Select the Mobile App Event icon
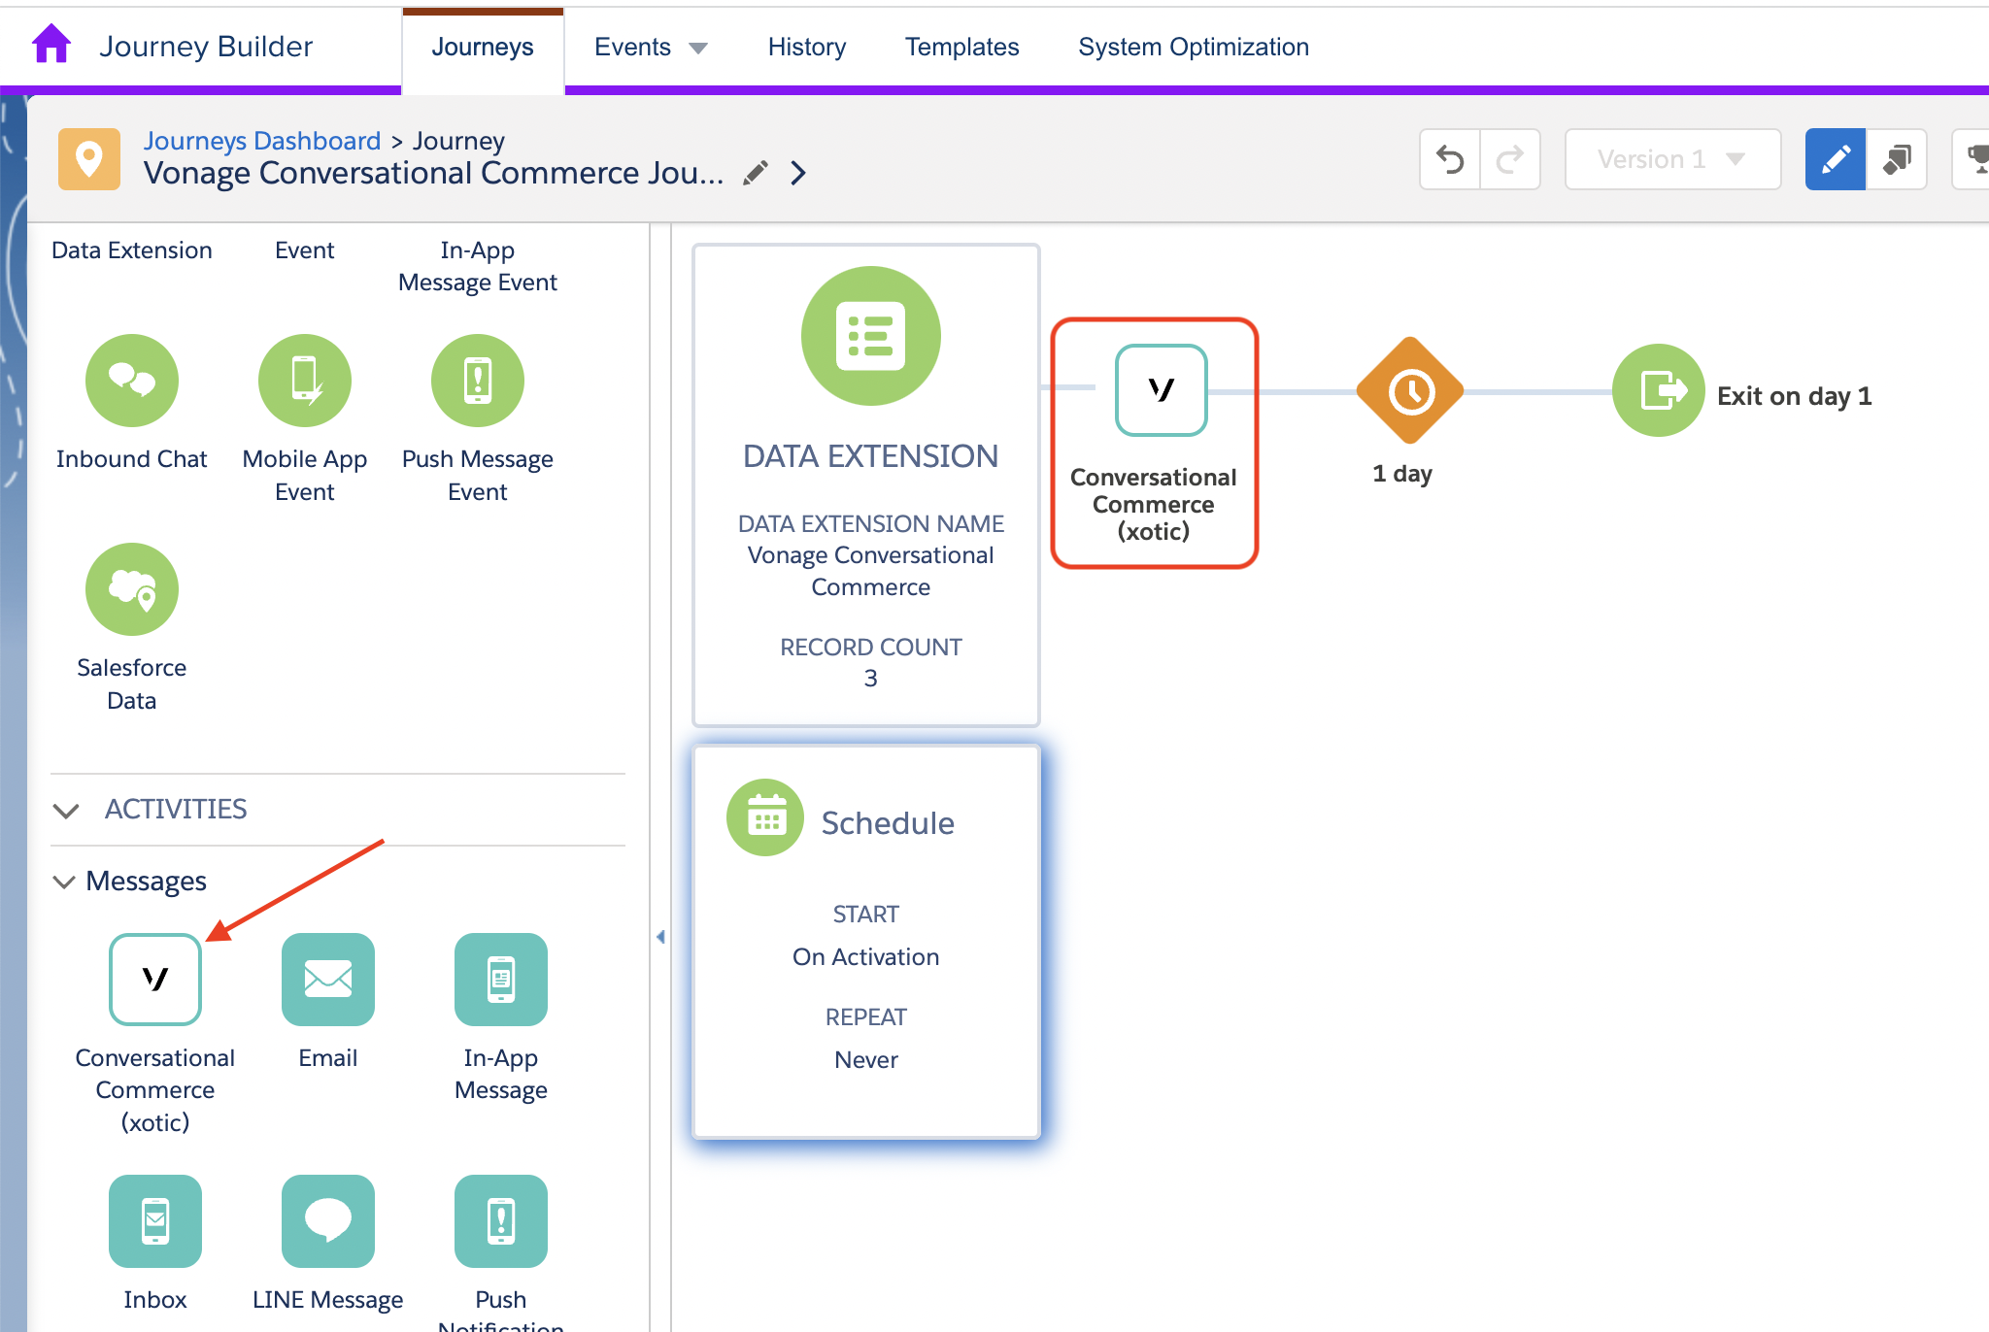The image size is (1989, 1332). click(x=304, y=381)
